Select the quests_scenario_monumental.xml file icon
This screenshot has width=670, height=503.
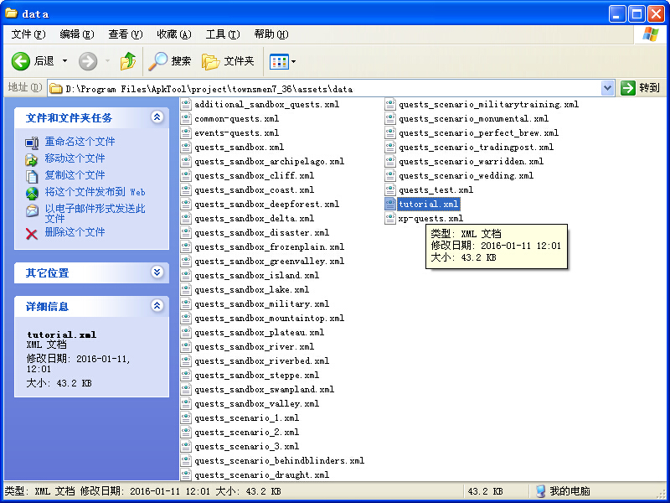pos(389,118)
